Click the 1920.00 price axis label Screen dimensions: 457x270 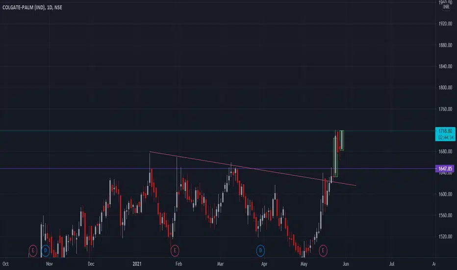[445, 24]
